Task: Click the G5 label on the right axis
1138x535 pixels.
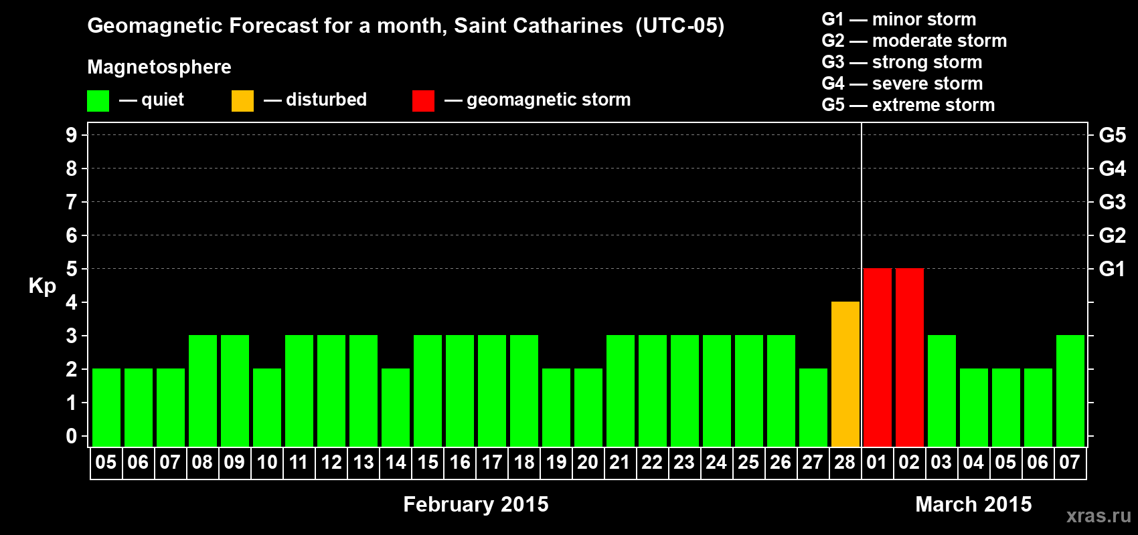Action: click(1112, 135)
